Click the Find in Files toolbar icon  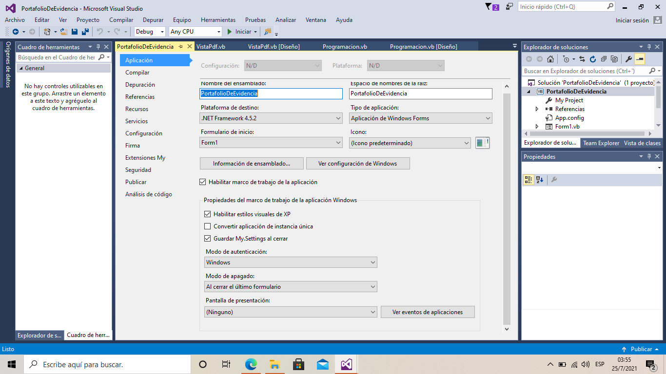[x=268, y=32]
